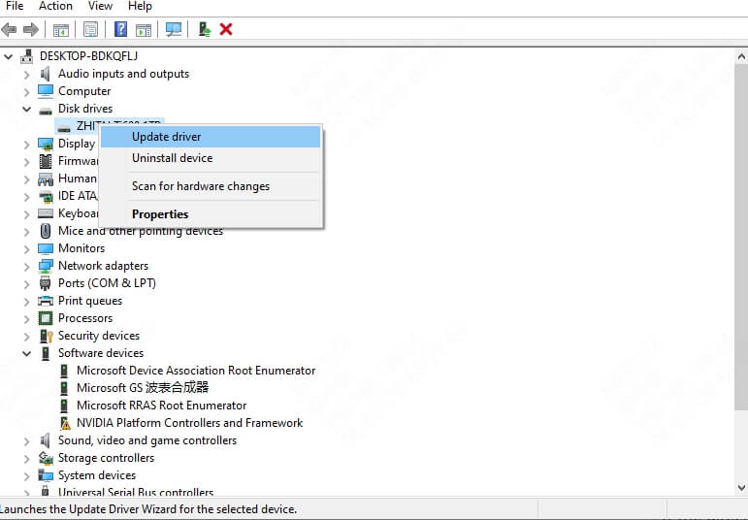Select Microsoft RRAS Root Enumerator
The height and width of the screenshot is (520, 748).
click(x=162, y=406)
